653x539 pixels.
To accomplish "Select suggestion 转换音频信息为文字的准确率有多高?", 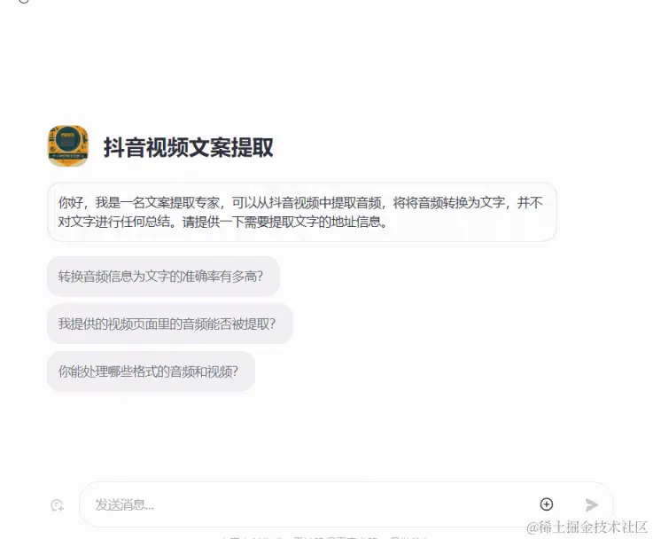I will (x=163, y=277).
